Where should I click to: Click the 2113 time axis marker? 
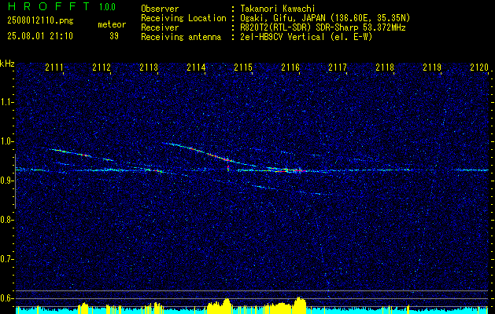(149, 68)
